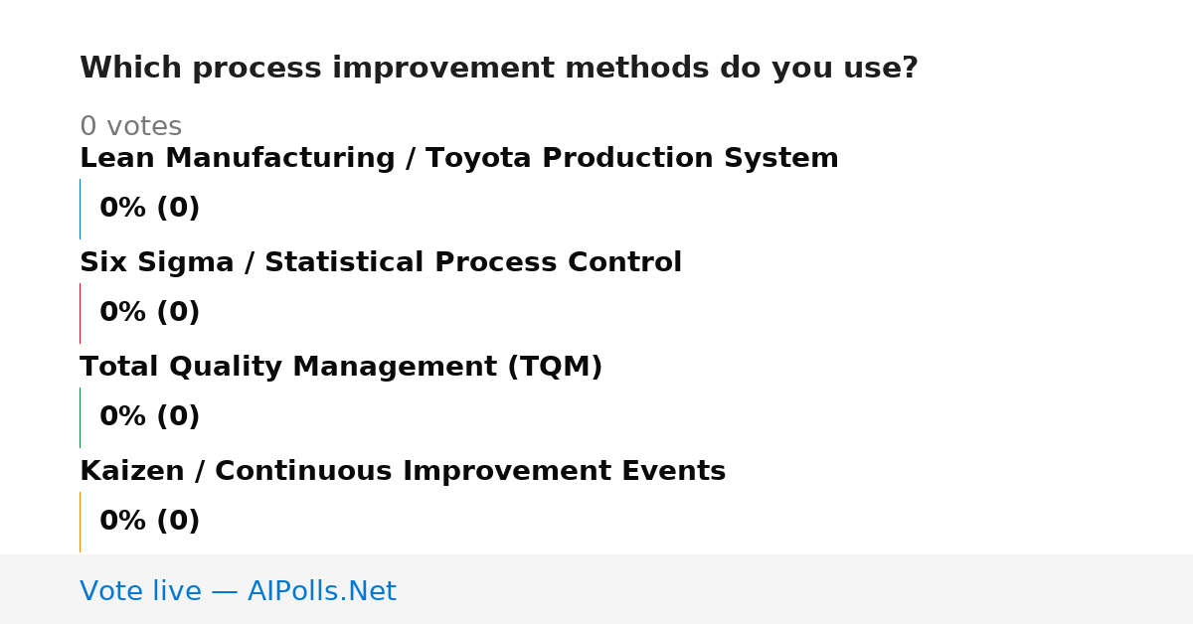The image size is (1193, 624).
Task: Click the 0% (0) result under Six Sigma
Action: coord(150,313)
